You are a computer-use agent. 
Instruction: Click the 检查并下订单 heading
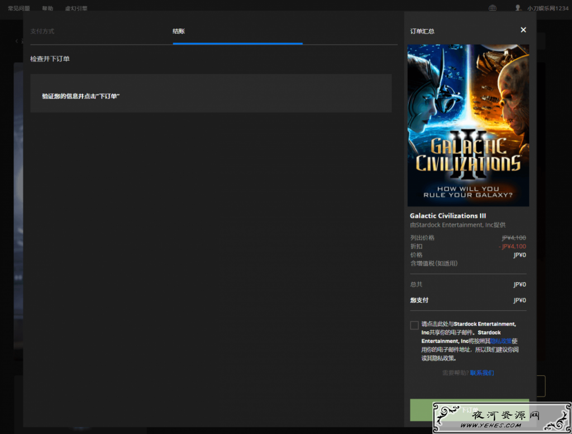coord(50,59)
